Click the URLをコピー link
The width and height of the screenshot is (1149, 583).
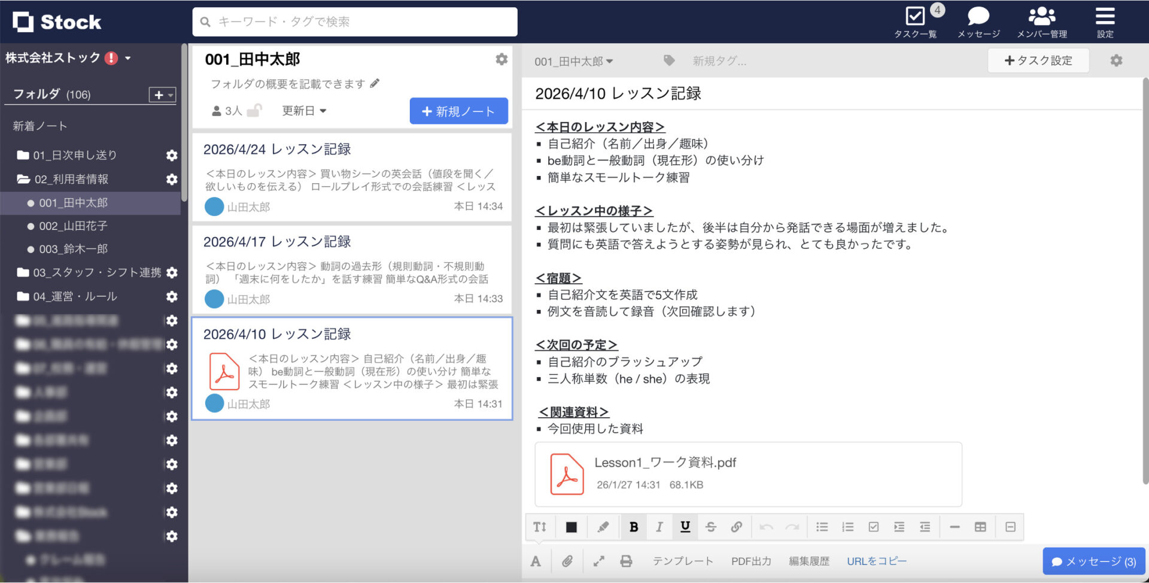click(876, 561)
